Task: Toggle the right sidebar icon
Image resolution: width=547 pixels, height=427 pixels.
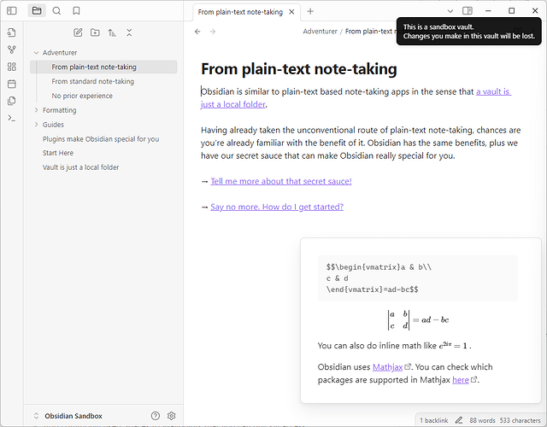Action: [x=468, y=11]
